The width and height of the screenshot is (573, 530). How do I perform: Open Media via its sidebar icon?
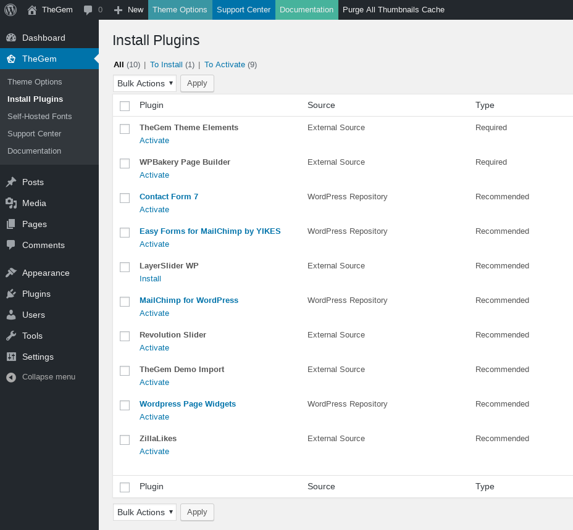[11, 203]
